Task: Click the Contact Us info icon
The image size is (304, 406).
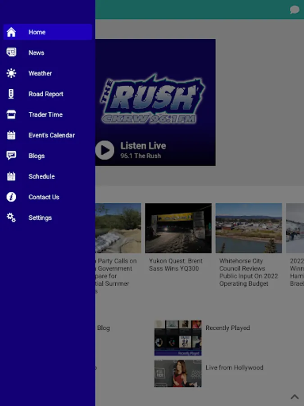Action: (x=11, y=197)
